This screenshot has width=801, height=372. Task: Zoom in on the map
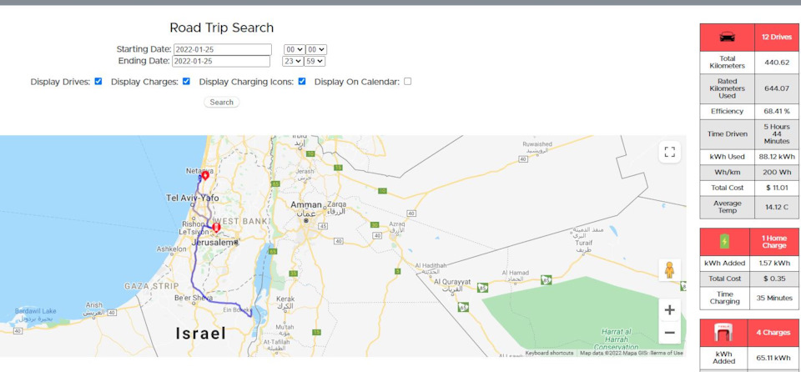click(x=669, y=310)
